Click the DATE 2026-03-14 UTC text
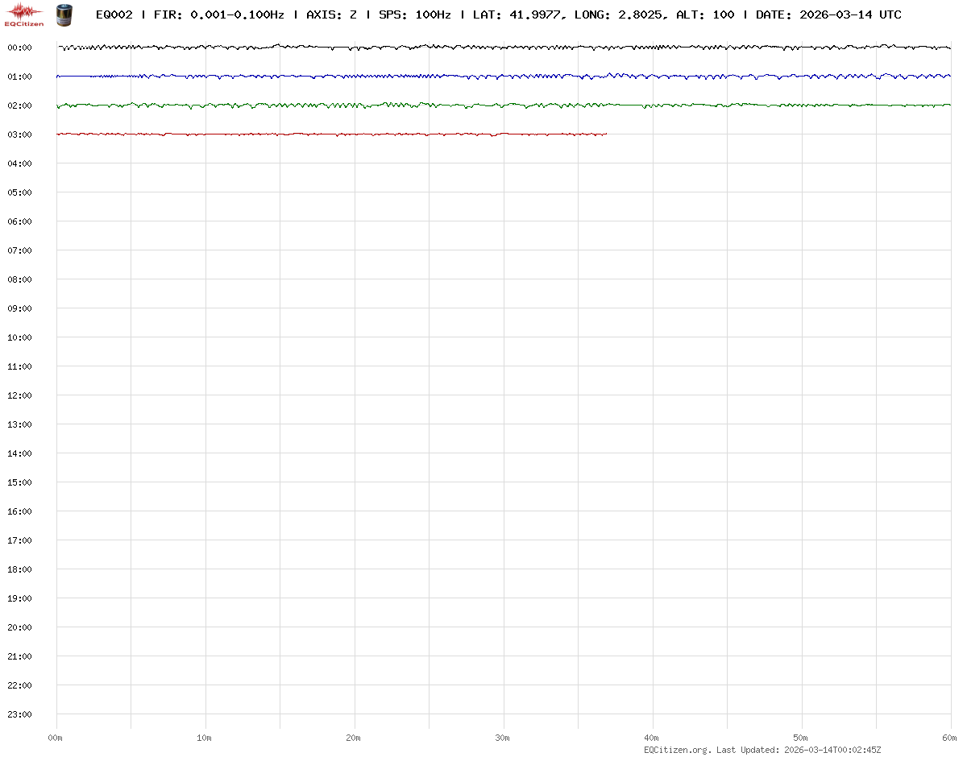Screen dimensions: 967x757 (828, 14)
